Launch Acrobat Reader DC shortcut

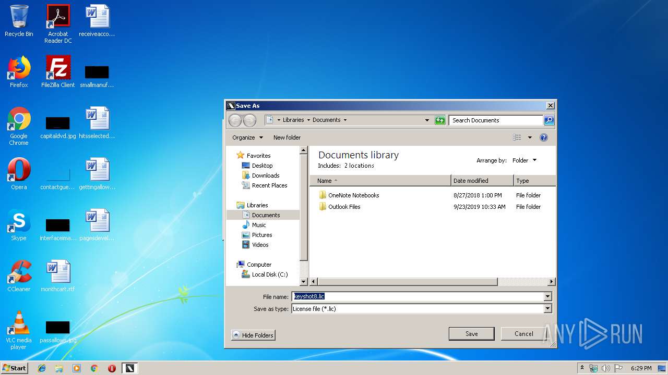(58, 24)
